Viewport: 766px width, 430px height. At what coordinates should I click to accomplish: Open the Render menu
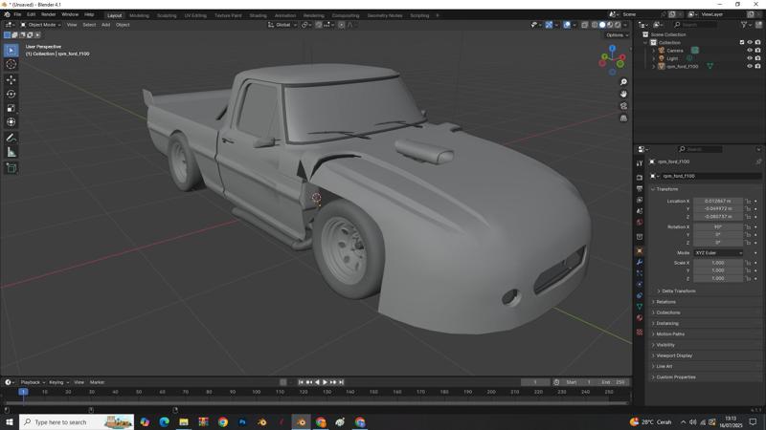(x=48, y=14)
